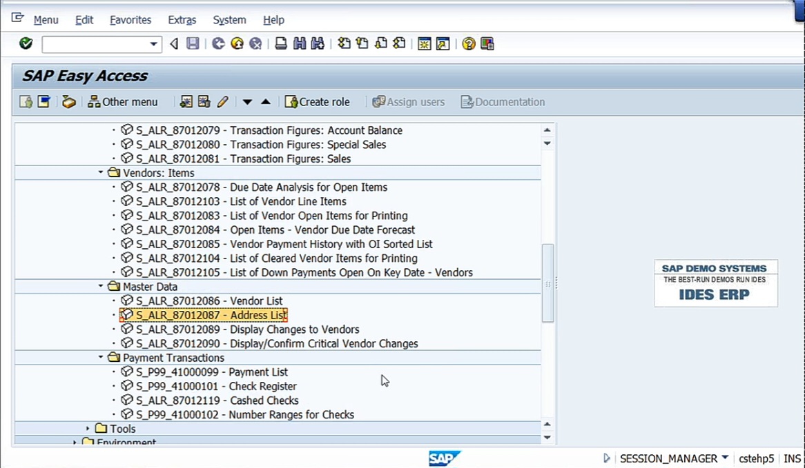This screenshot has width=805, height=468.
Task: Select S_P99_41000099 - Payment List
Action: [211, 372]
